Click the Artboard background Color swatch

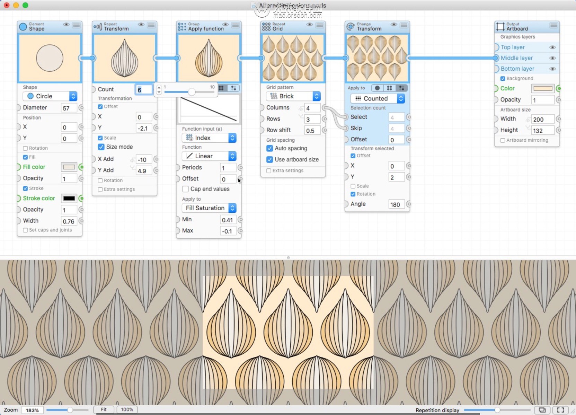click(543, 89)
